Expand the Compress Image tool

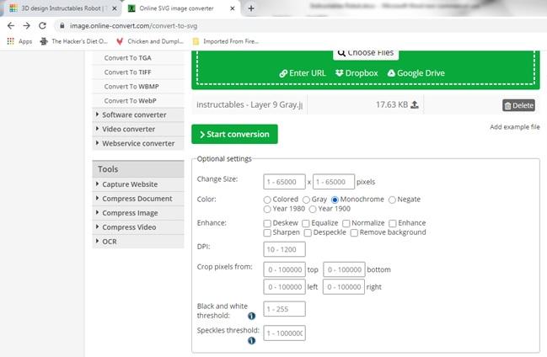click(138, 213)
